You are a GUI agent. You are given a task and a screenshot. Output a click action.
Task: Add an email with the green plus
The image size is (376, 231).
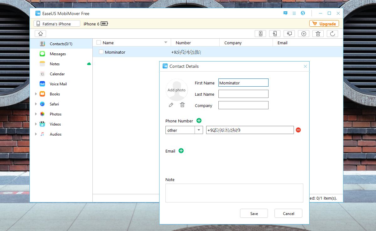coord(181,151)
